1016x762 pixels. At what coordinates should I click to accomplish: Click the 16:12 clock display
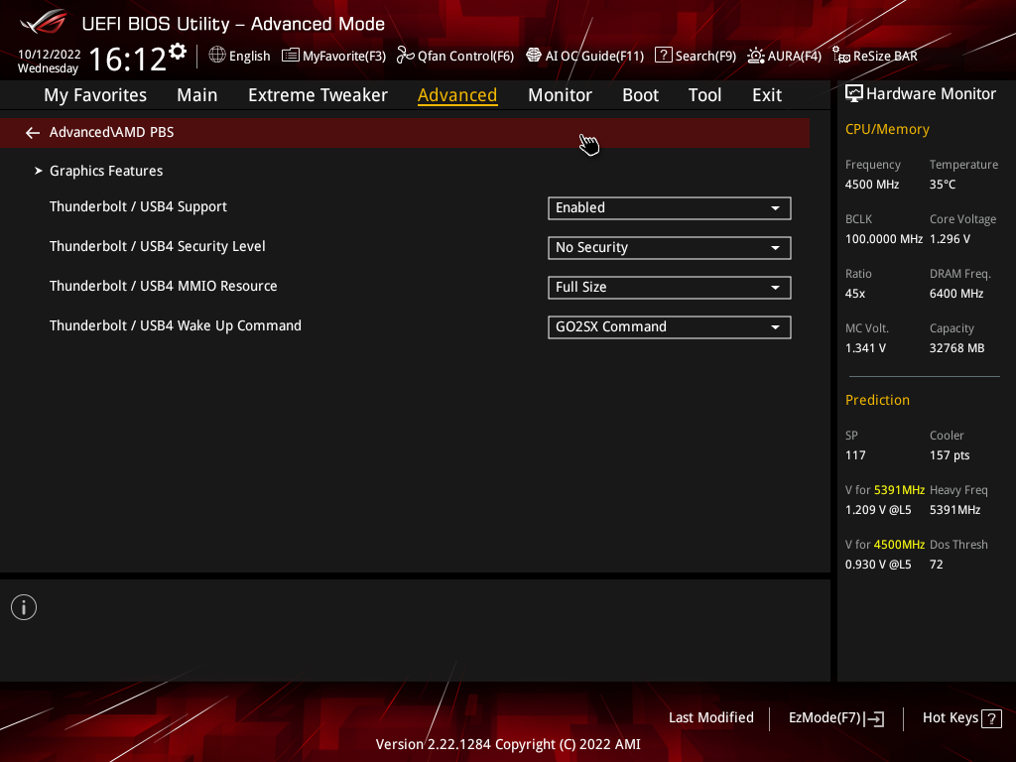pos(128,59)
